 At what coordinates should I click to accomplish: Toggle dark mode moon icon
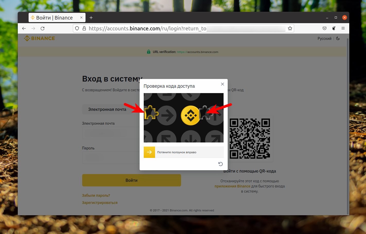[338, 38]
